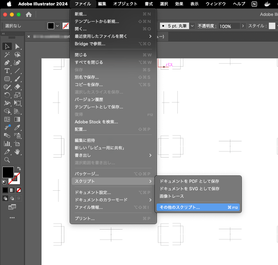Click the Home icon
278x265 pixels.
[29, 15]
